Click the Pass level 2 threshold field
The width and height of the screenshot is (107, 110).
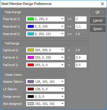81,19
